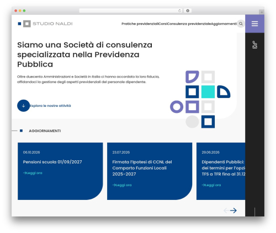276x233 pixels.
Task: Open Consulenza previdenziale menu item
Action: point(189,24)
